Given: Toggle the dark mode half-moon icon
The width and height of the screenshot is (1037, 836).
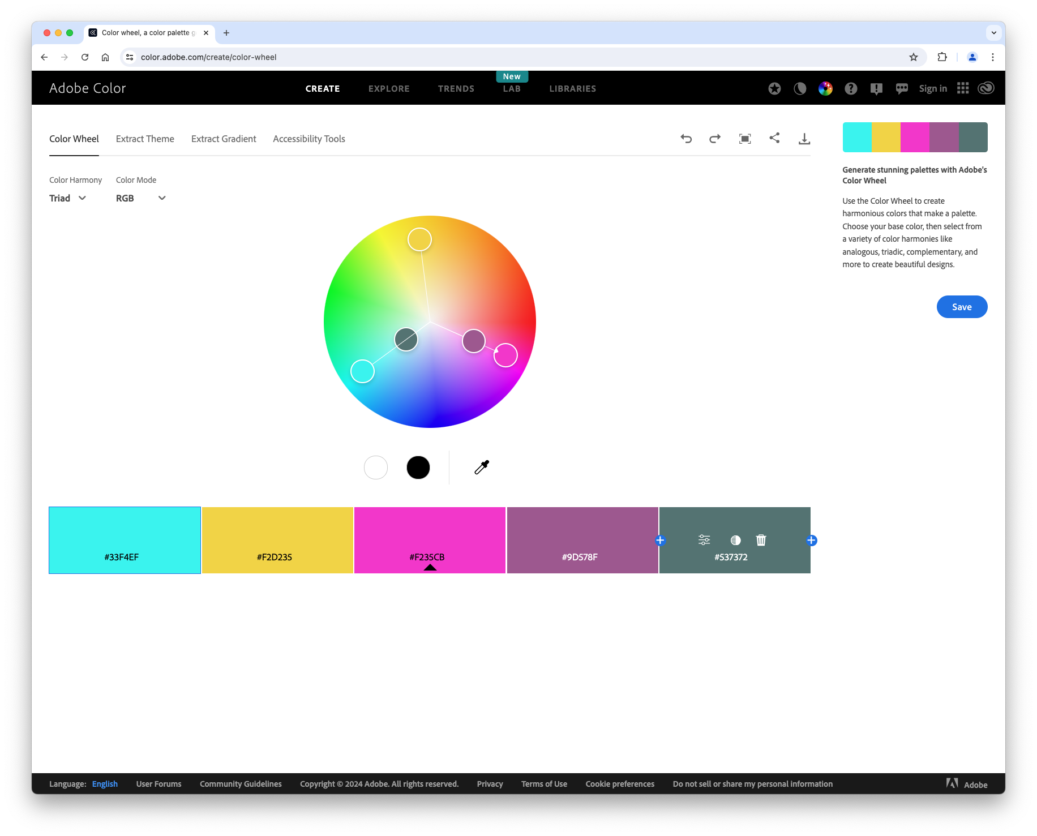Looking at the screenshot, I should pos(800,88).
